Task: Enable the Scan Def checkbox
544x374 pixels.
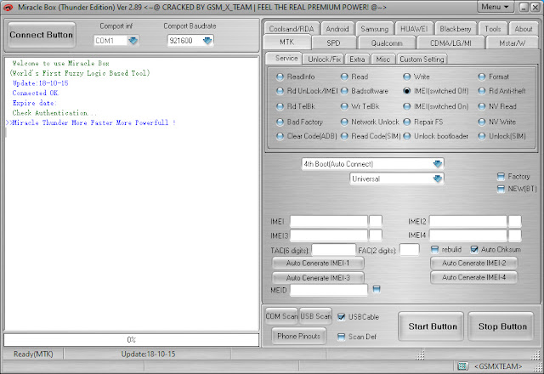Action: point(342,337)
